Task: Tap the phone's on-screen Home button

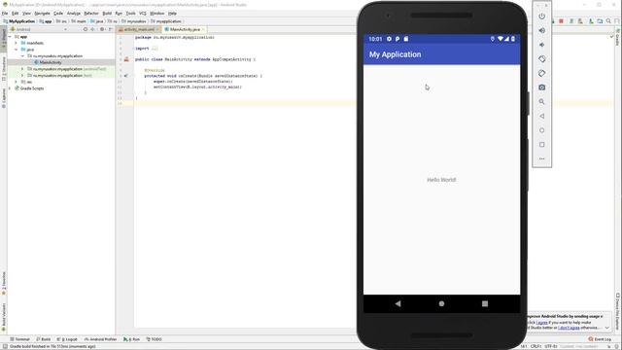Action: (x=441, y=303)
